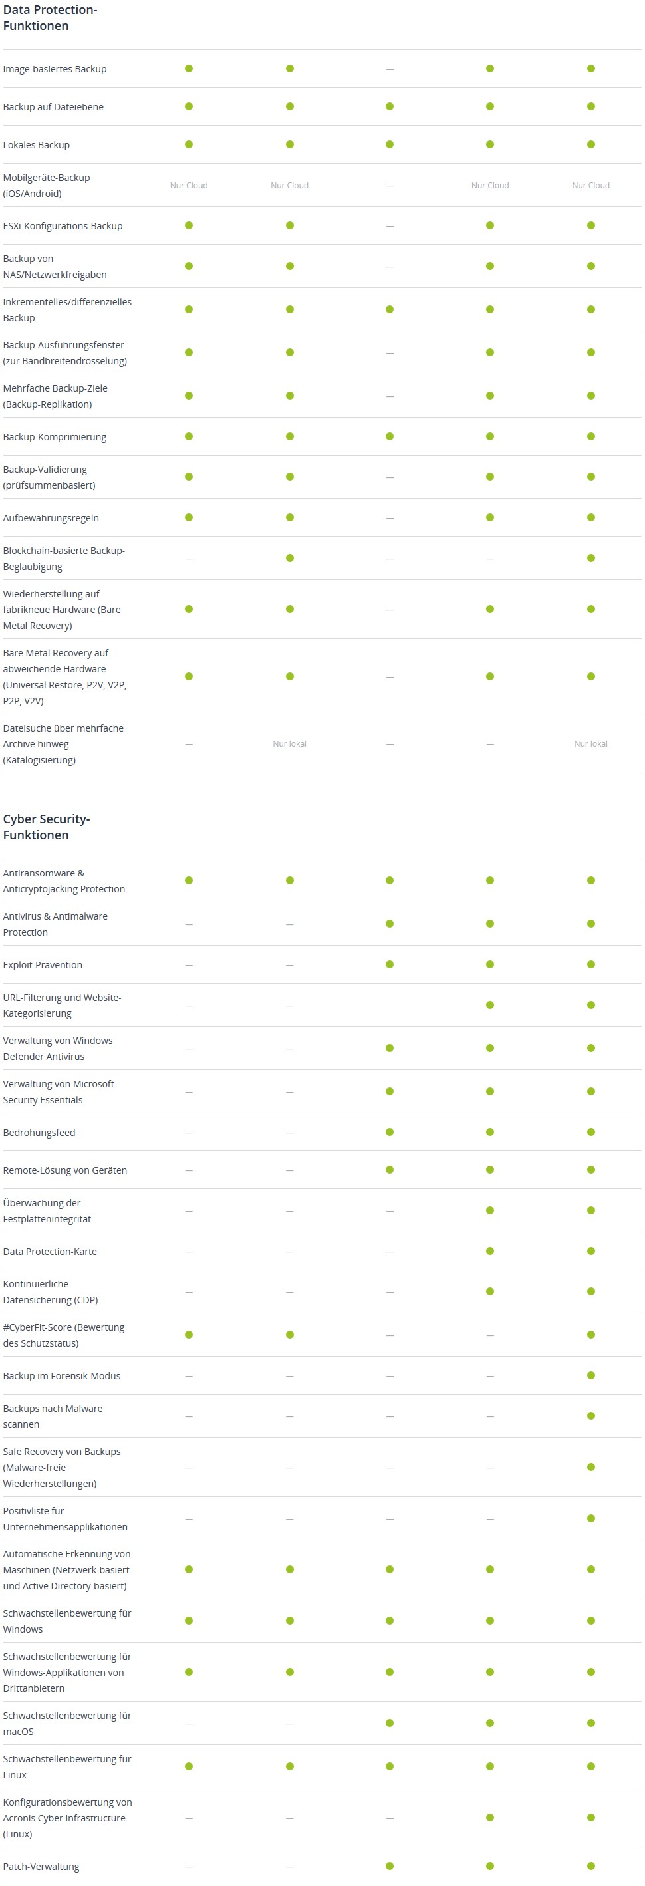Click the dash in Mobilgeräte-Backup row
This screenshot has width=645, height=1886.
[390, 186]
